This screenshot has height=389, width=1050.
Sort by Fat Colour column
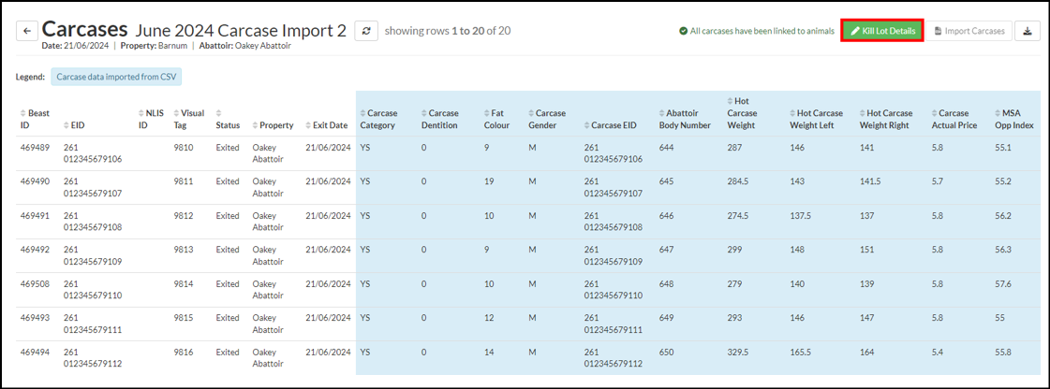click(496, 119)
